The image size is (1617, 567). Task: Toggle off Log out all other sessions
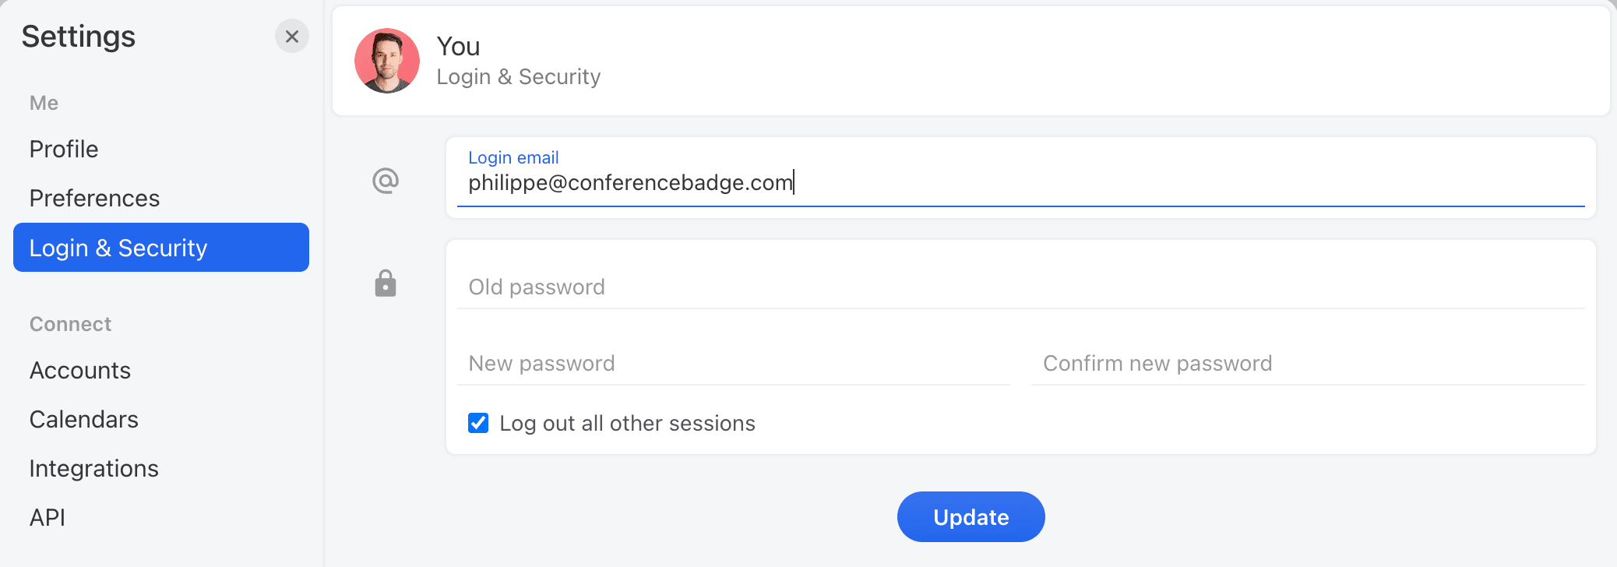[x=477, y=423]
